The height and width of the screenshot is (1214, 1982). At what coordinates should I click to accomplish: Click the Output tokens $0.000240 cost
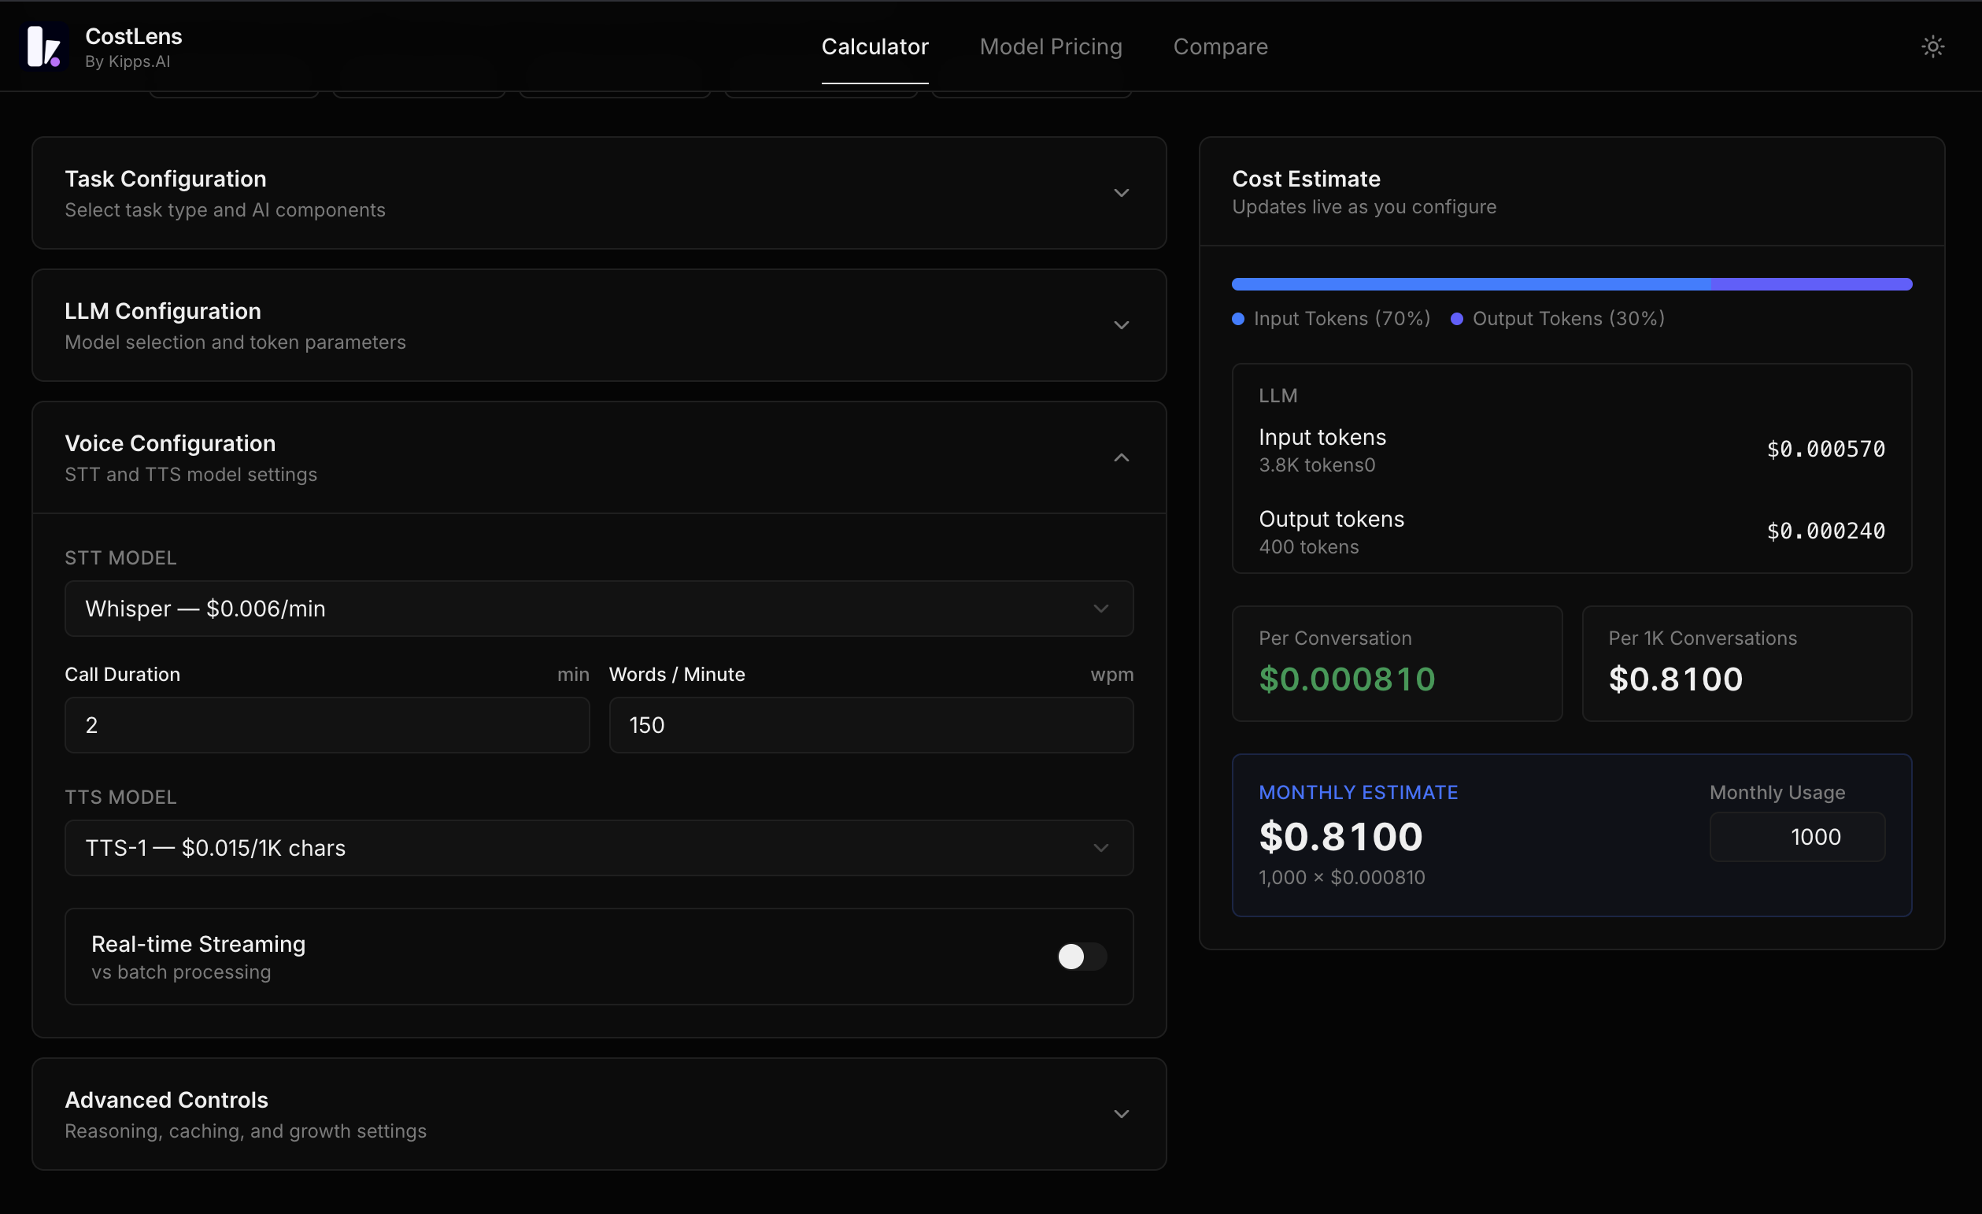coord(1825,531)
